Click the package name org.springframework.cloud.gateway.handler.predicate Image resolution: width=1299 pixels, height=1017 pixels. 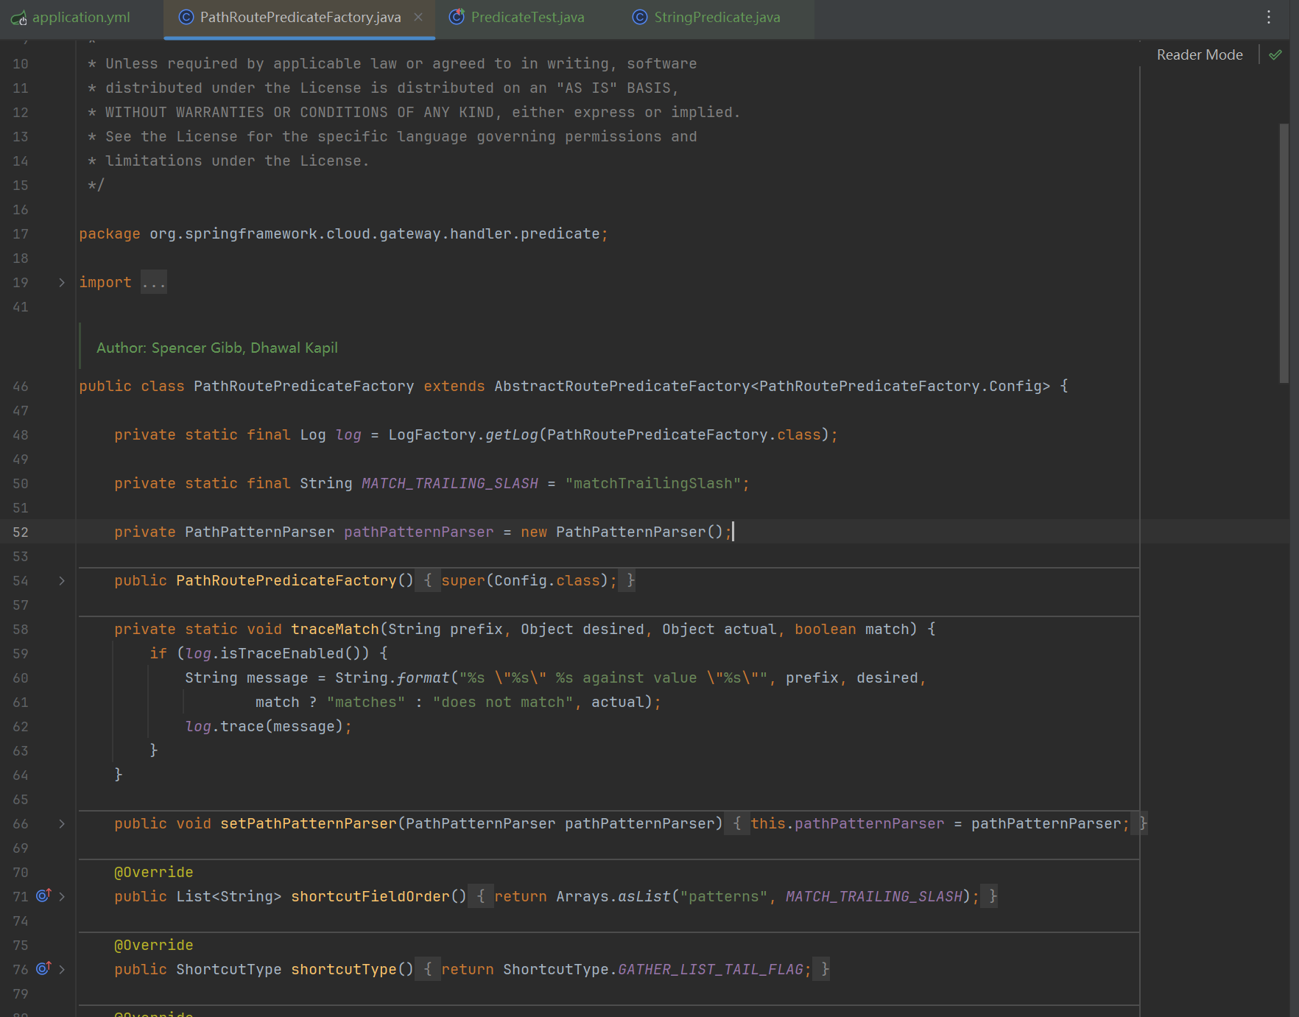[x=375, y=234]
